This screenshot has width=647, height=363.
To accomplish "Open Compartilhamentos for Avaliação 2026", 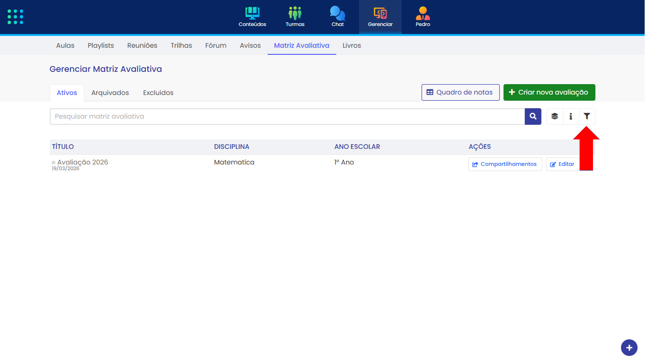I will (x=505, y=164).
